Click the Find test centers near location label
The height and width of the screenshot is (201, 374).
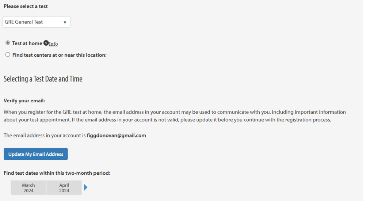click(60, 55)
